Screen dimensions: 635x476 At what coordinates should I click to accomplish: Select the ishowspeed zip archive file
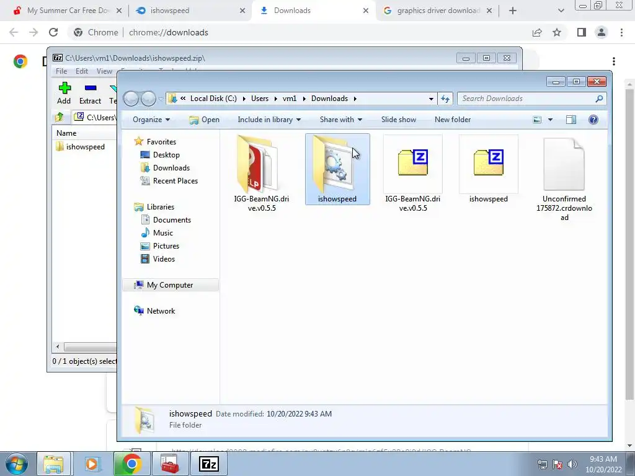point(489,169)
